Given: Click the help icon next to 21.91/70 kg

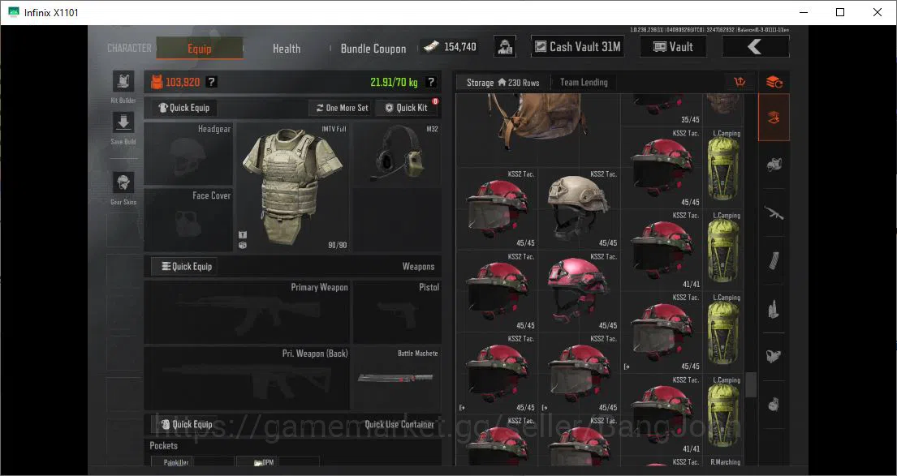Looking at the screenshot, I should pyautogui.click(x=431, y=82).
